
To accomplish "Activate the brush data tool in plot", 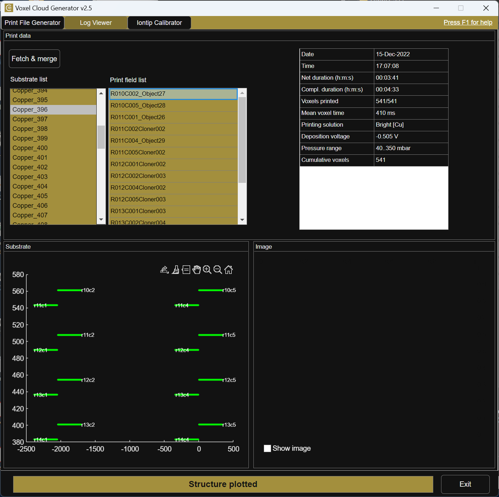I will click(x=176, y=270).
